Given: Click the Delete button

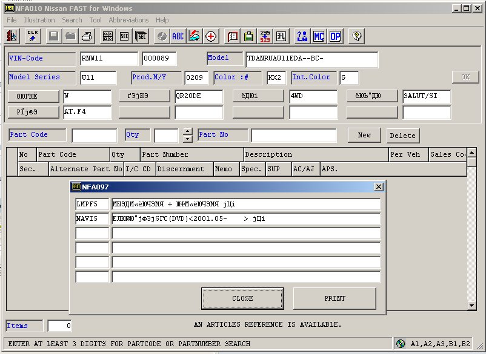Looking at the screenshot, I should tap(402, 136).
